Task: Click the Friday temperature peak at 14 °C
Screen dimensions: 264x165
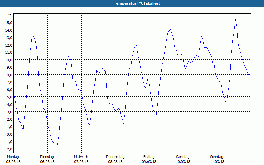Action: (170, 29)
